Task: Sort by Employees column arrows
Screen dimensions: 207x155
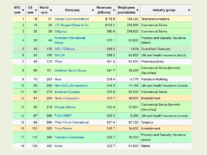Action: pyautogui.click(x=137, y=10)
